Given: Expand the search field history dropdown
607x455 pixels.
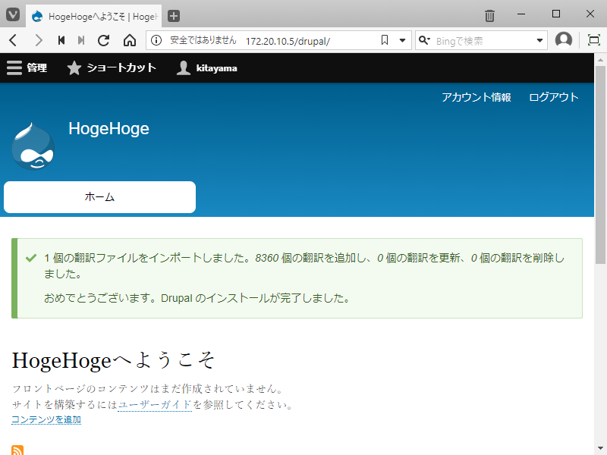Looking at the screenshot, I should [x=539, y=40].
